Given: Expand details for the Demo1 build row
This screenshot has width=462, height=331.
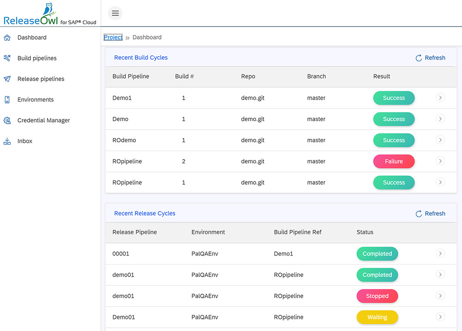Looking at the screenshot, I should [x=440, y=98].
